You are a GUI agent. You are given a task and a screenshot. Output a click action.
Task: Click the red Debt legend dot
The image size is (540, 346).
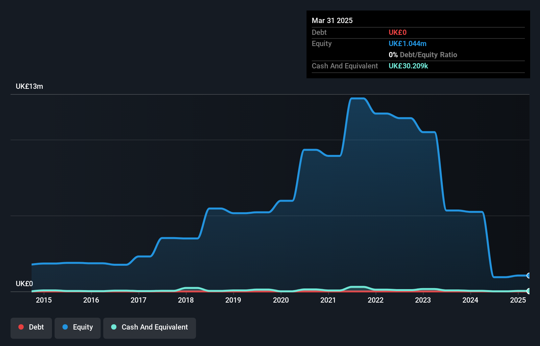coord(21,327)
